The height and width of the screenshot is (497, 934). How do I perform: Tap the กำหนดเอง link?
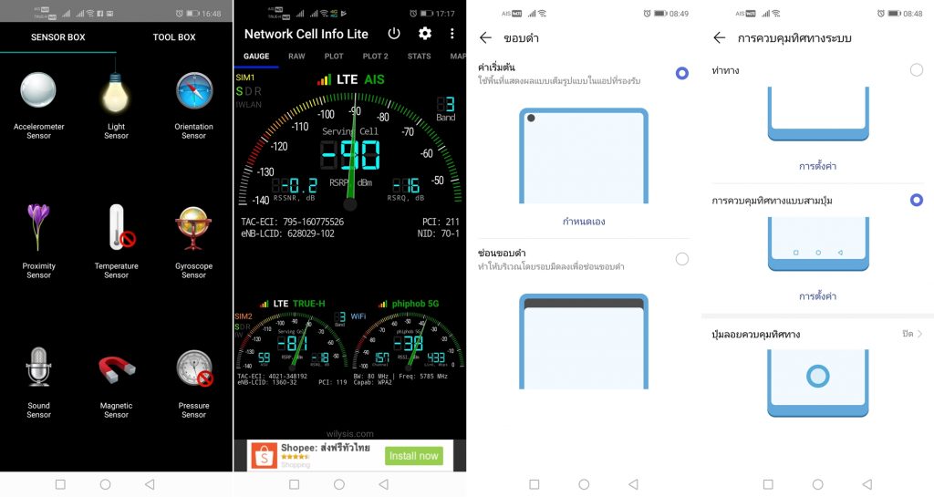(x=584, y=222)
